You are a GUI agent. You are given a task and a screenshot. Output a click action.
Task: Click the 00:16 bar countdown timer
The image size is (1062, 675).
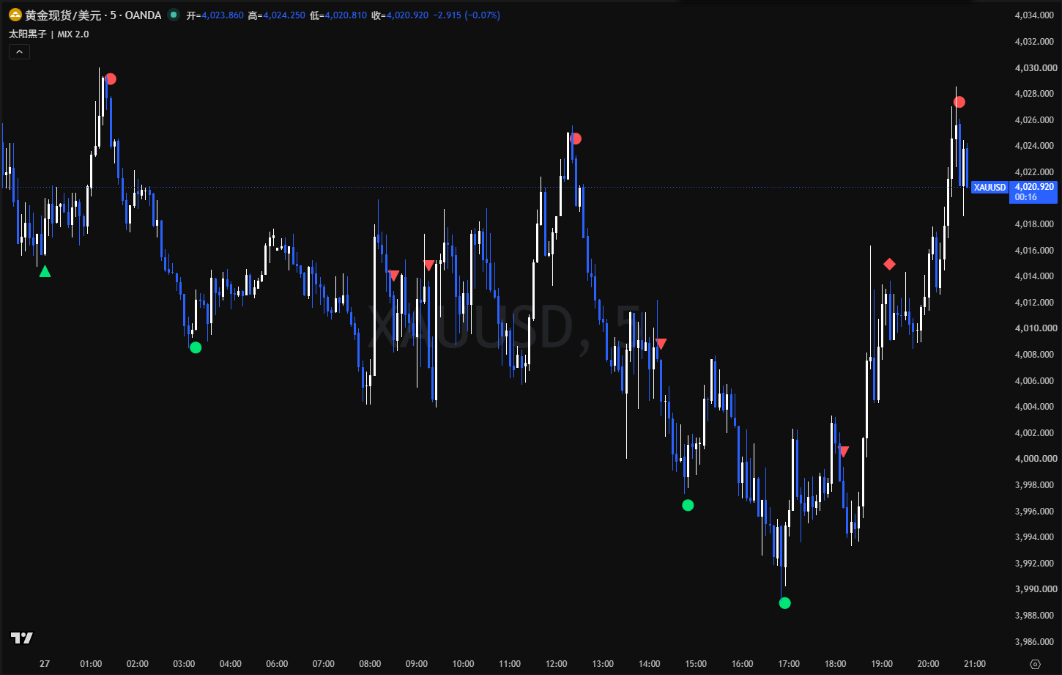[x=1026, y=197]
